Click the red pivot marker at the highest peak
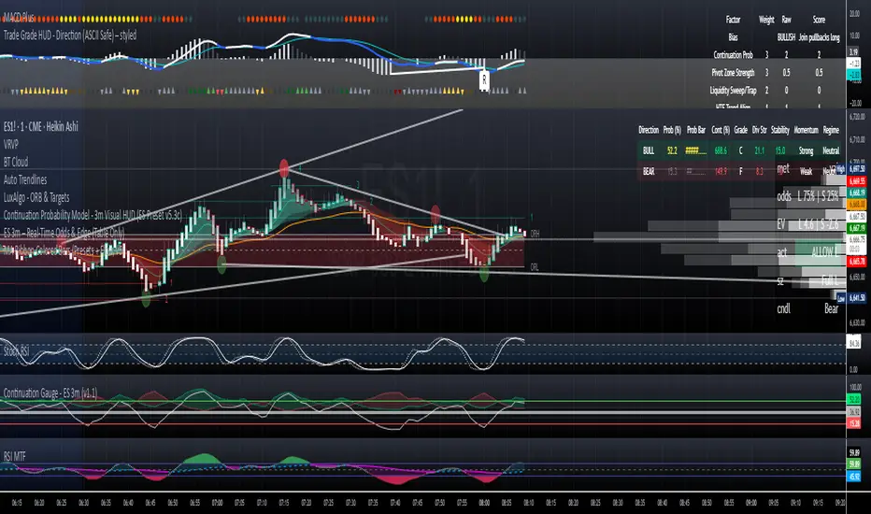This screenshot has width=871, height=514. point(284,168)
